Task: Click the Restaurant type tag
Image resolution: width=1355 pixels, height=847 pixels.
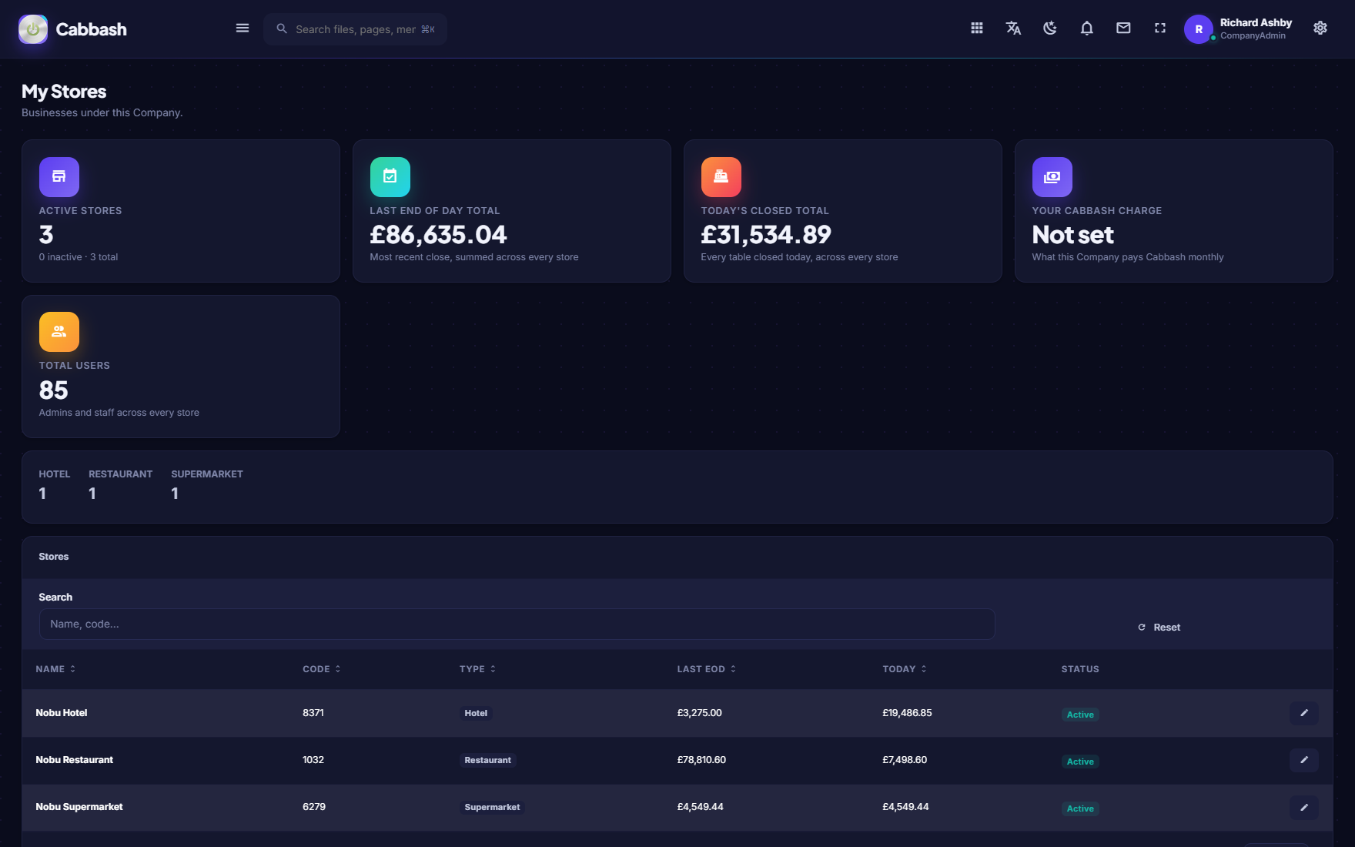Action: pyautogui.click(x=487, y=760)
